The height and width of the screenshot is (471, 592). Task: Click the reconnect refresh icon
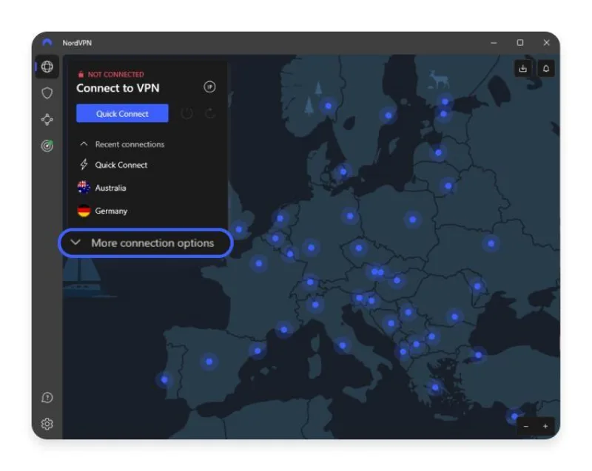click(210, 114)
